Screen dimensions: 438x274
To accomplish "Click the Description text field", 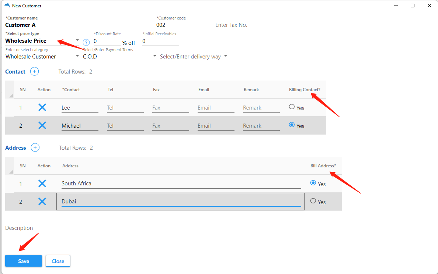I will 152,228.
